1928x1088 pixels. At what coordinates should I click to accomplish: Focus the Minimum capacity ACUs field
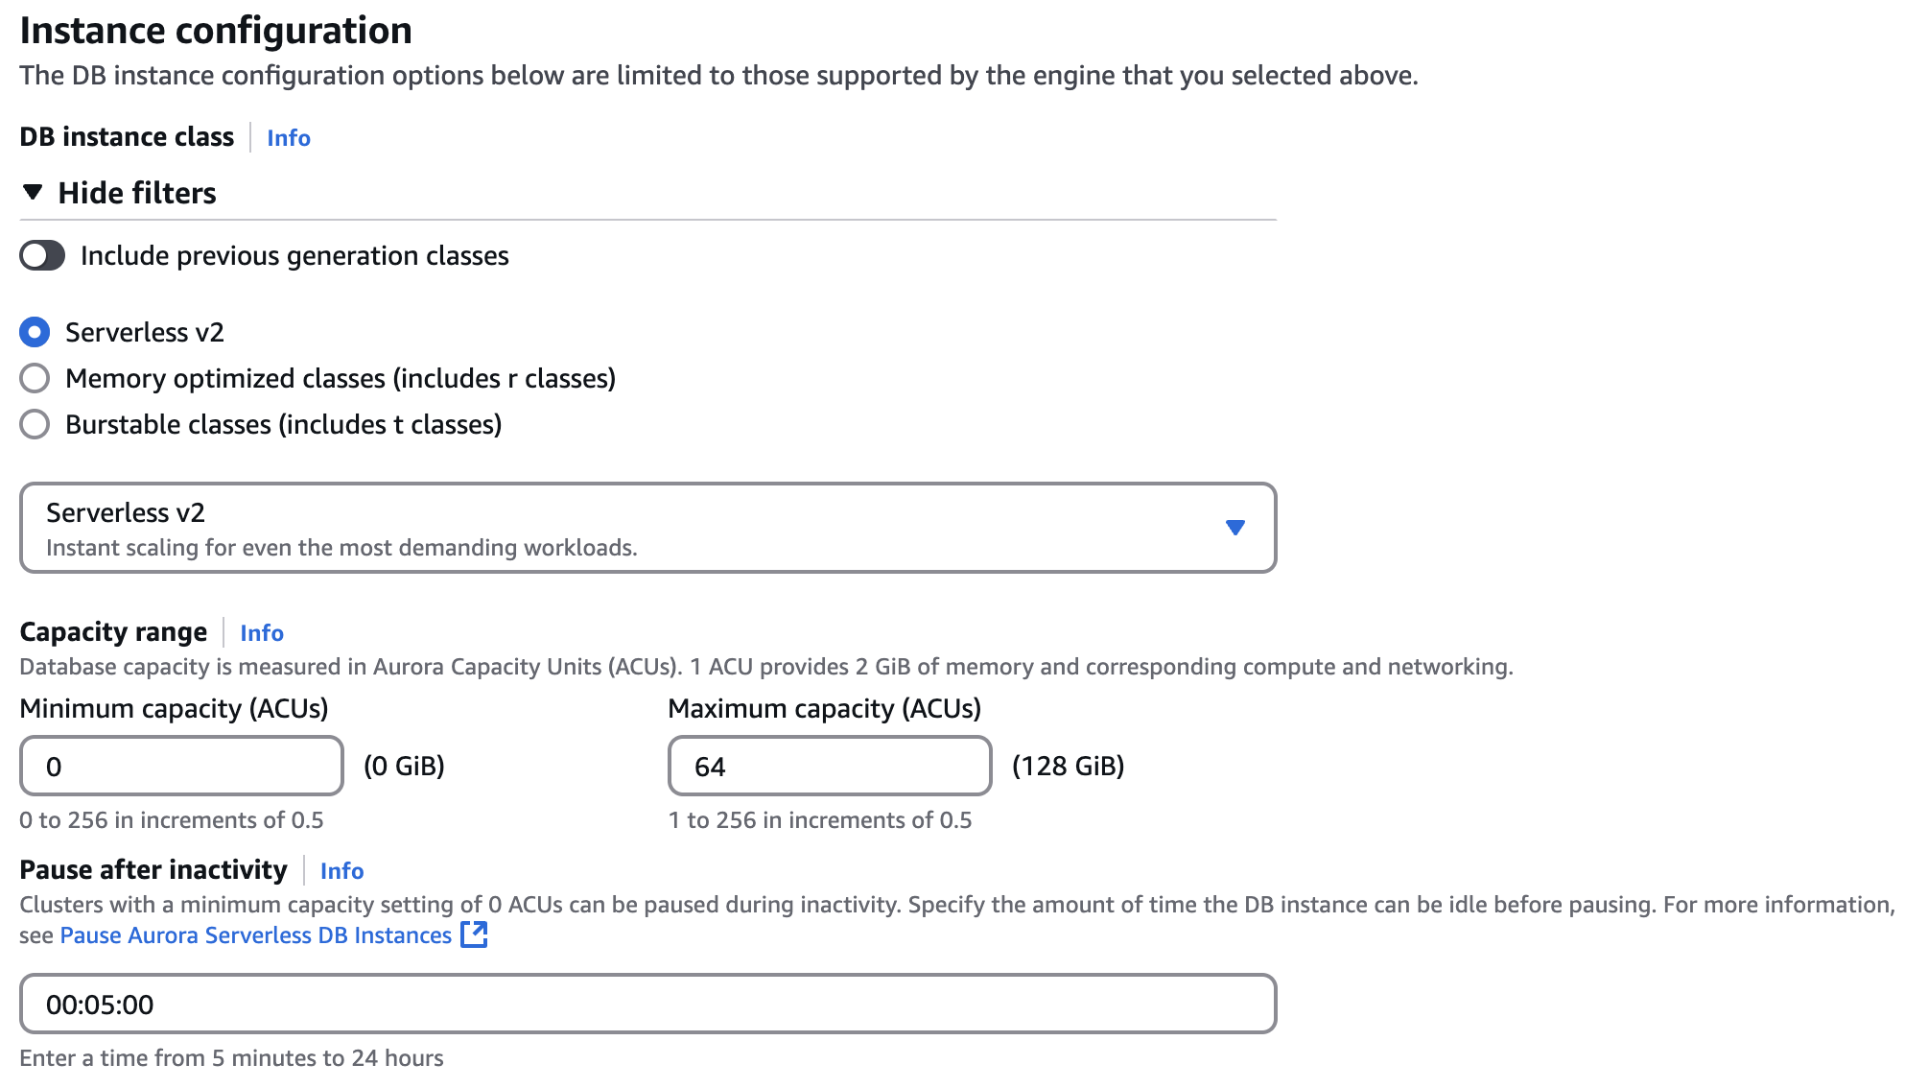(181, 767)
